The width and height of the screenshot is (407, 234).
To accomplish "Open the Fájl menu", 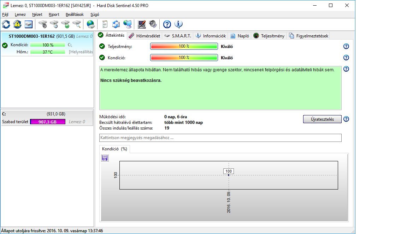I will click(5, 14).
